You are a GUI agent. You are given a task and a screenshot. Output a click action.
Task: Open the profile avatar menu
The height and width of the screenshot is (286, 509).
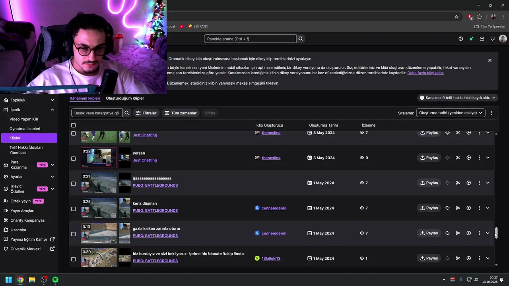[x=503, y=39]
